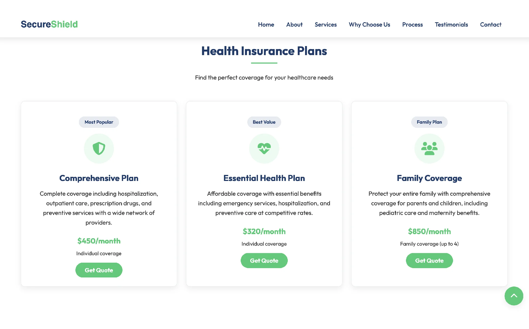Get a quote for Essential Health Plan
Screen dimensions: 529x329
264,260
